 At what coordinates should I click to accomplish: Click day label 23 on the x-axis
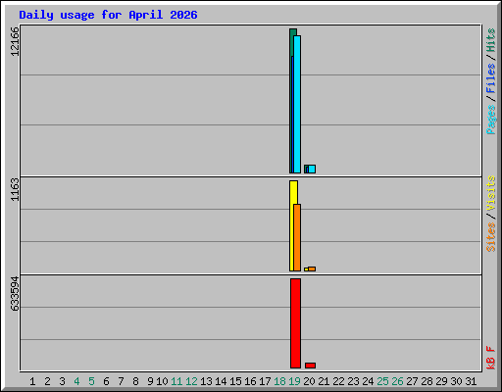click(x=353, y=381)
